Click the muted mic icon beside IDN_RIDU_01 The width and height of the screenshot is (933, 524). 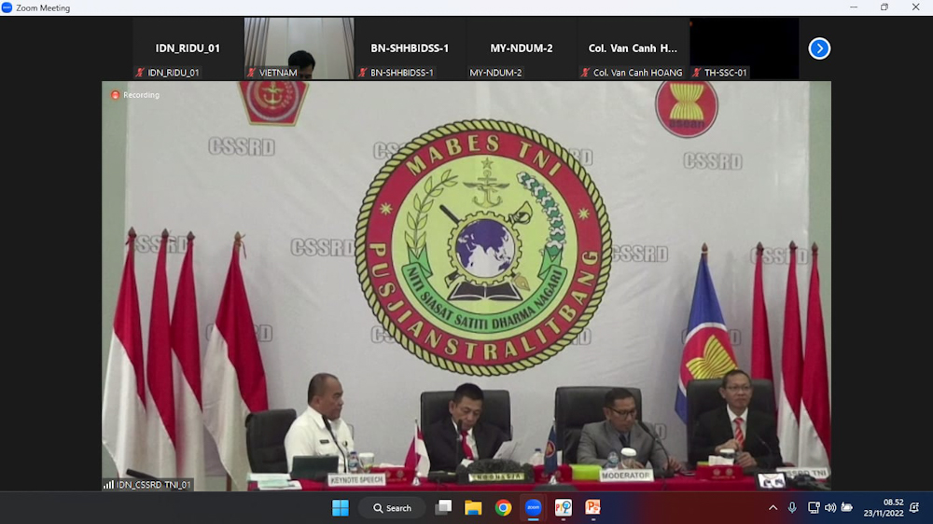click(141, 73)
